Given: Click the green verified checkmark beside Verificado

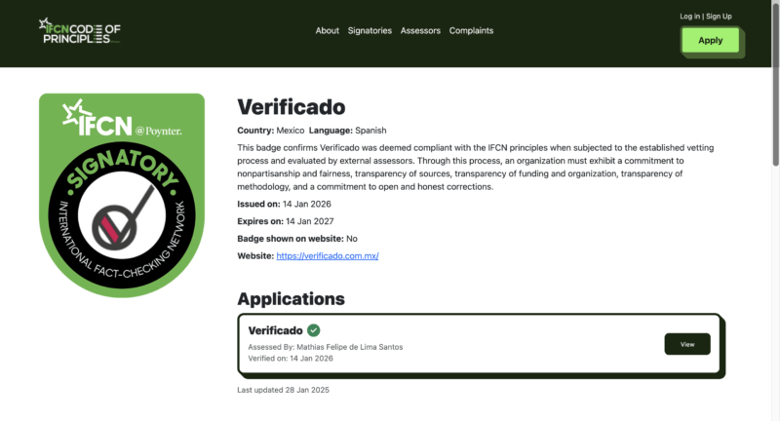Looking at the screenshot, I should [313, 330].
